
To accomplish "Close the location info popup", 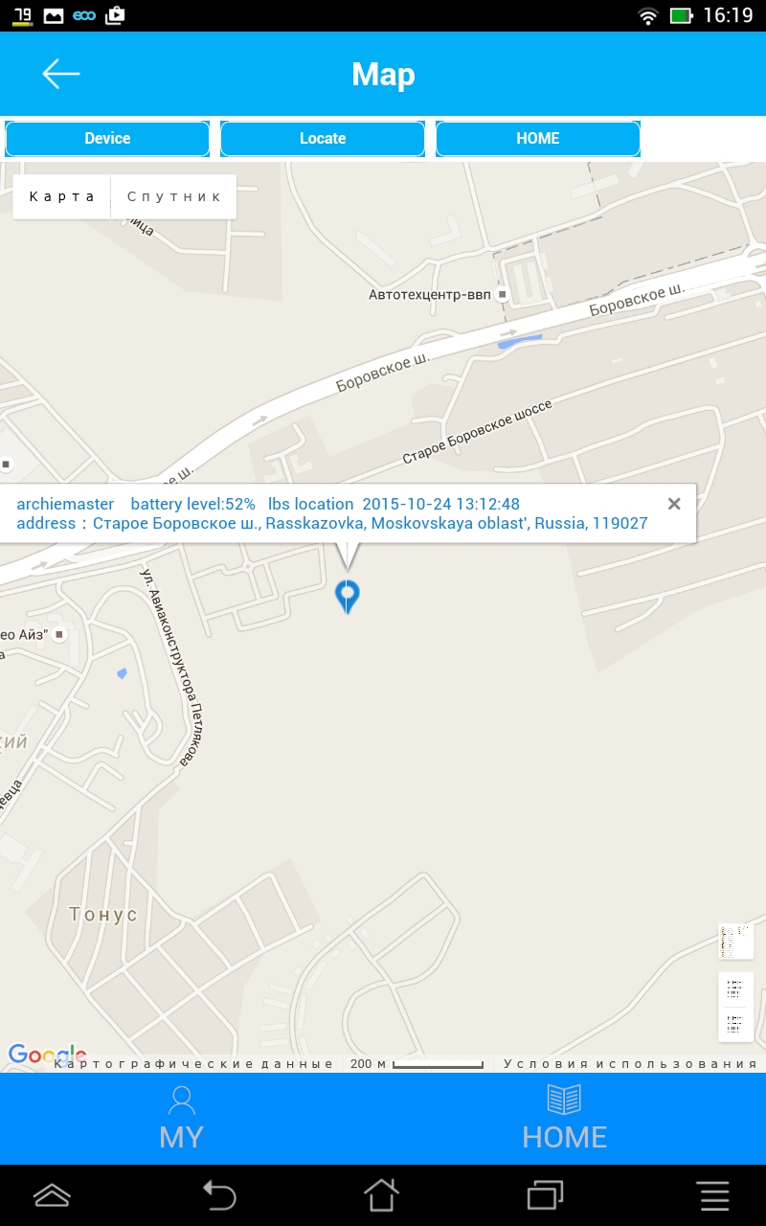I will pyautogui.click(x=674, y=504).
